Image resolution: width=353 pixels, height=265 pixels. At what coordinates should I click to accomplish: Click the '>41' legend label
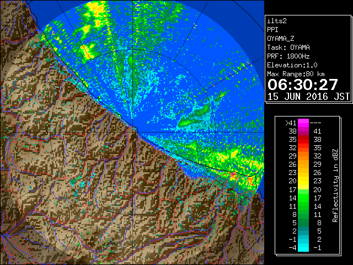[x=291, y=123]
